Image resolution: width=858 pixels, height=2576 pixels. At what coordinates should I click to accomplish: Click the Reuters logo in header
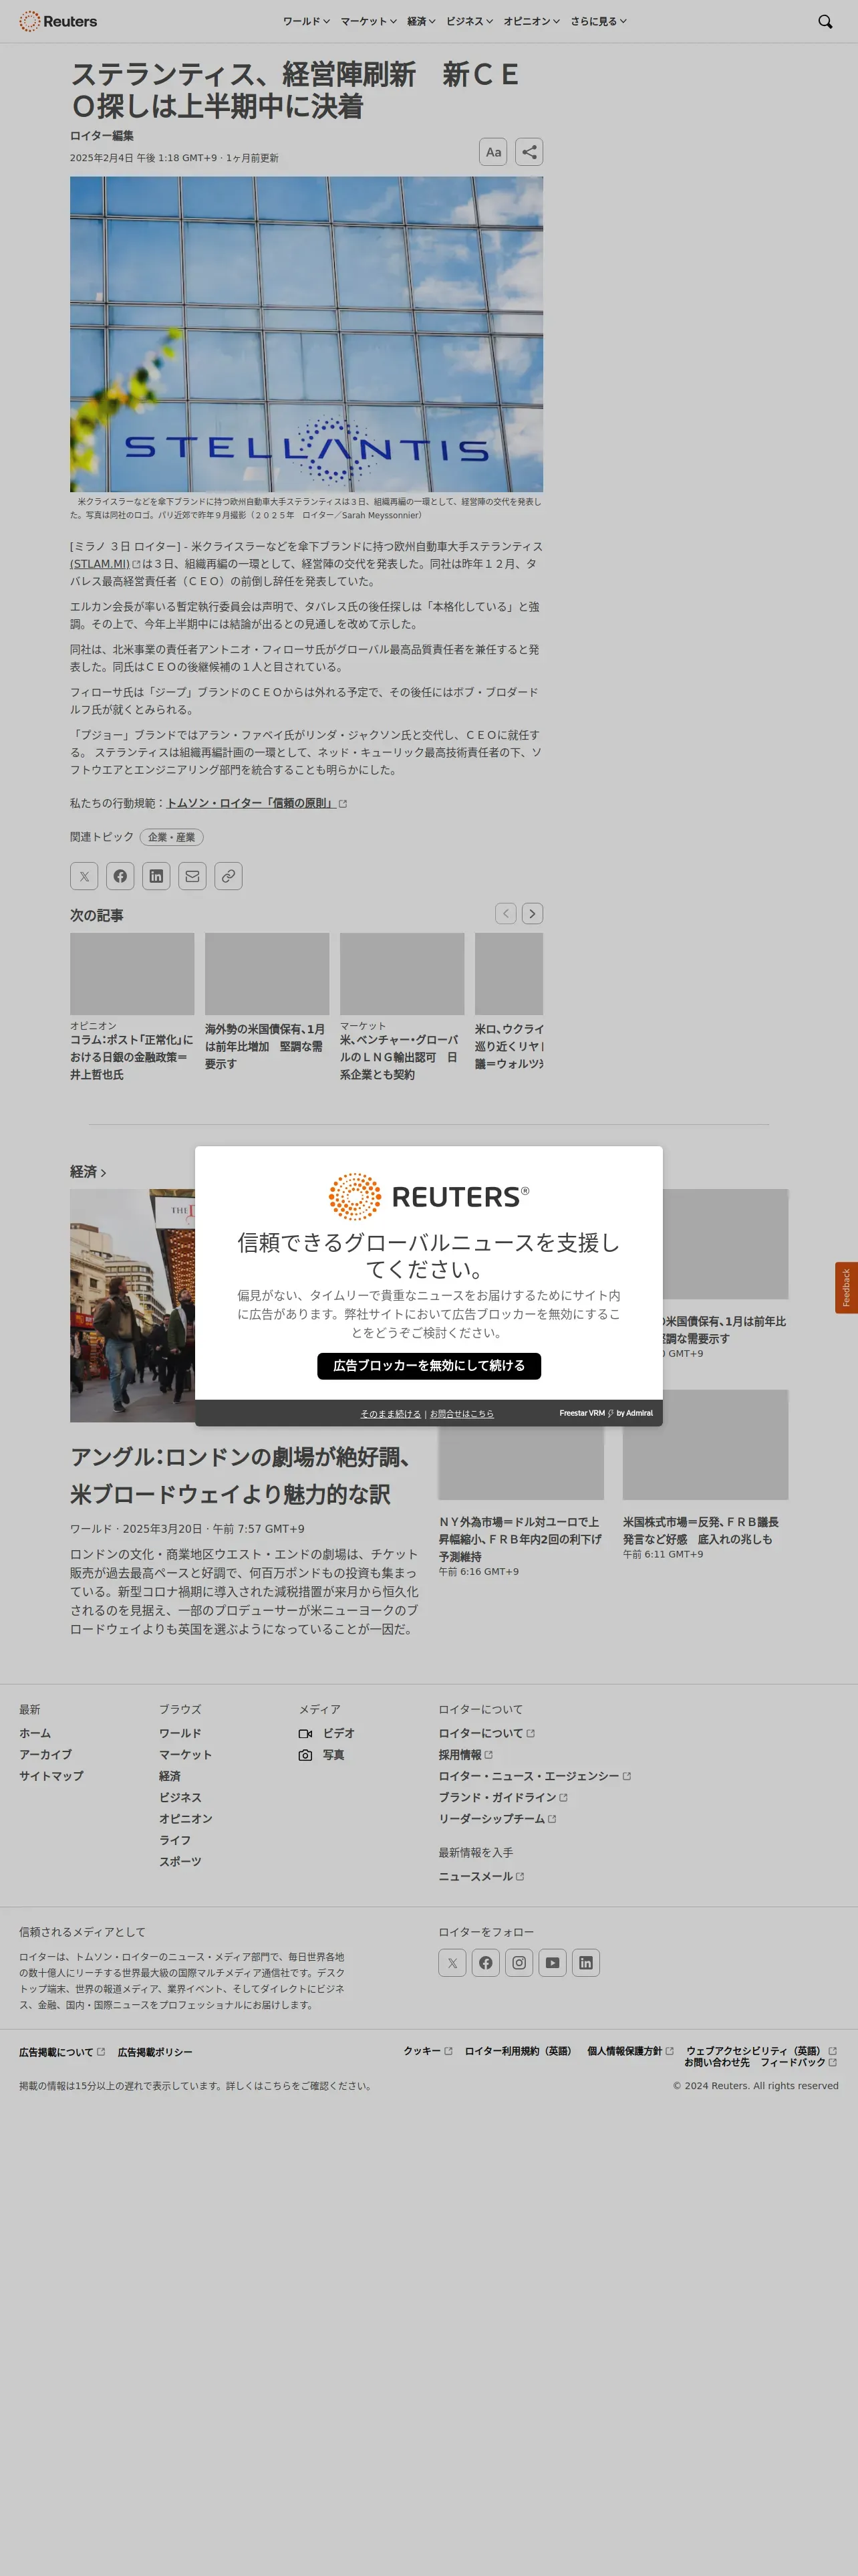pos(58,21)
